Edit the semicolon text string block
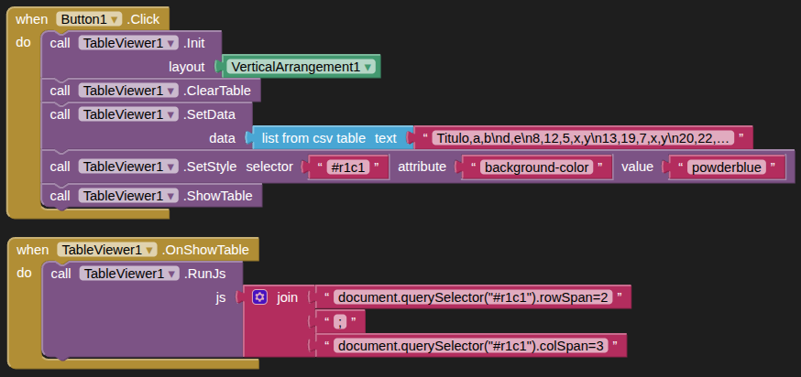Viewport: 801px width, 377px height. pyautogui.click(x=339, y=321)
